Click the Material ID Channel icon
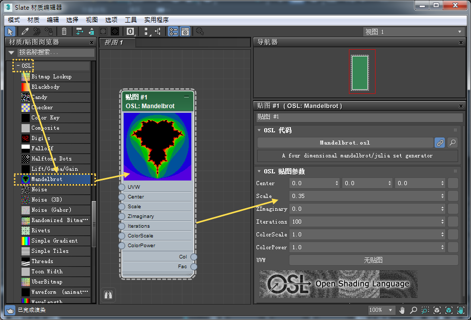471x320 pixels. (x=130, y=31)
